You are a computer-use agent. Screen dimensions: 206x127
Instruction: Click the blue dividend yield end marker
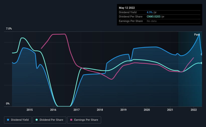[x=202, y=54]
